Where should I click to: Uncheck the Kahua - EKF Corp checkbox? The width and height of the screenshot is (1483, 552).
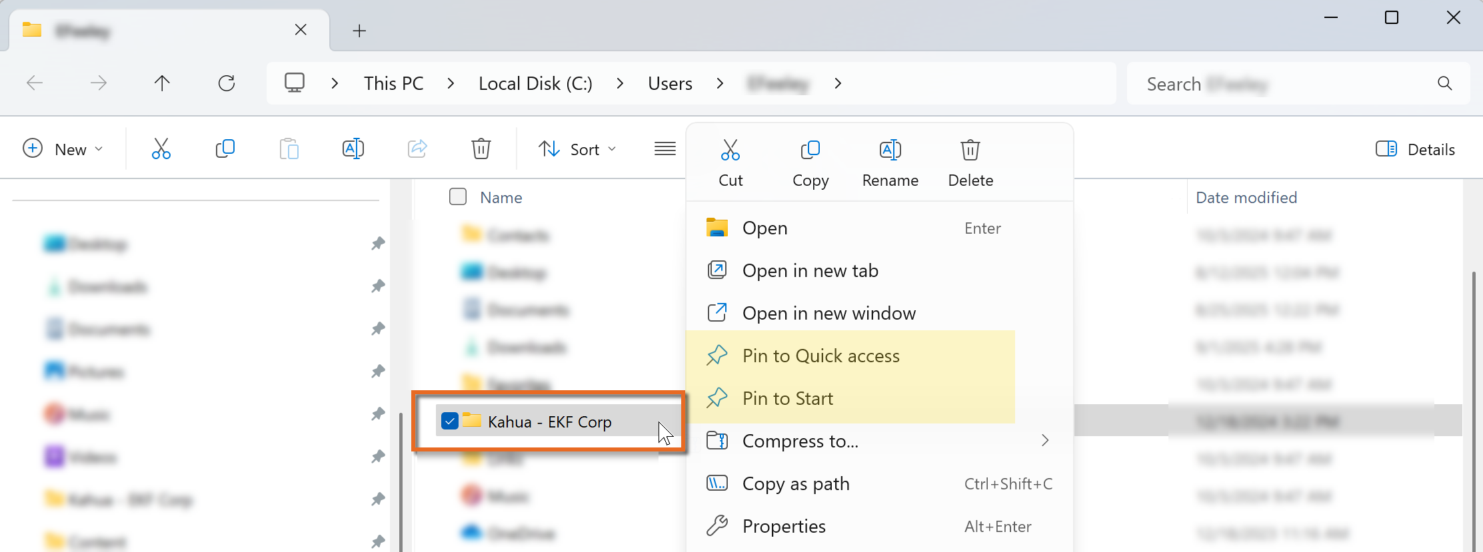point(450,421)
